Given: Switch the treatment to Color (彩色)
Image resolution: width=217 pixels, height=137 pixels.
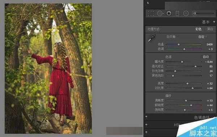Looking at the screenshot, I should 198,29.
